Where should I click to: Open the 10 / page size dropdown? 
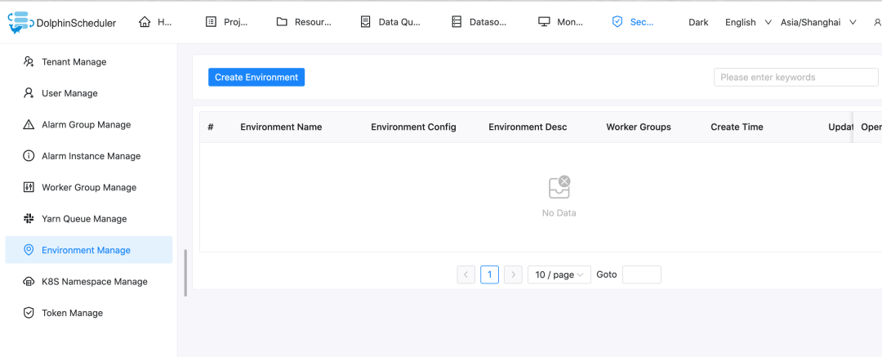tap(559, 274)
